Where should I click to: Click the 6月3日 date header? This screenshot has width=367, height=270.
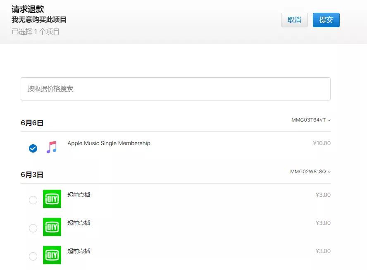coord(32,174)
